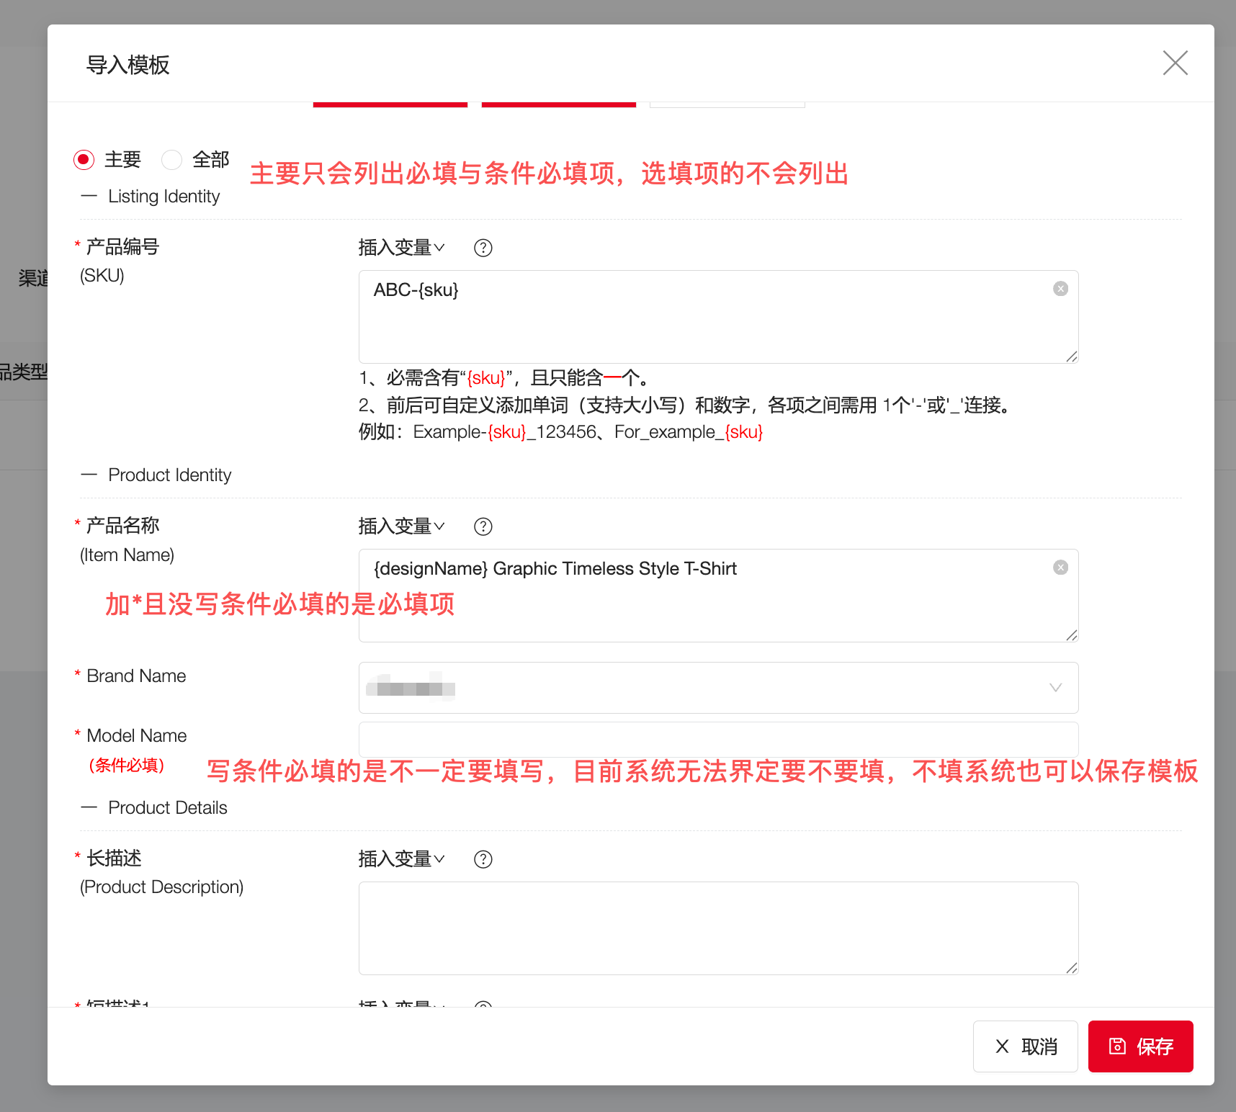The height and width of the screenshot is (1112, 1236).
Task: Click the 保存 button
Action: point(1140,1046)
